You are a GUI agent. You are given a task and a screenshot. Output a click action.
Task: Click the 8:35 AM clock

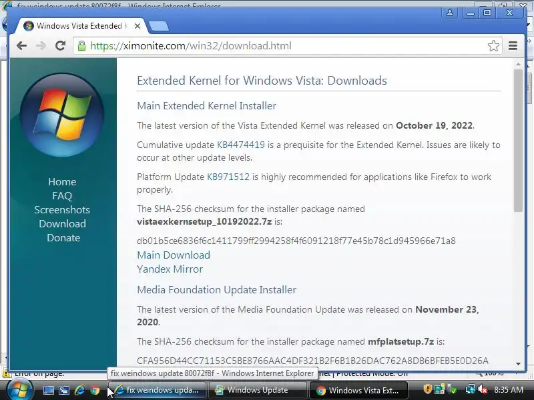[509, 390]
